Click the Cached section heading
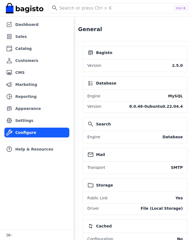Screen dimensions: 191x240 point(104,226)
